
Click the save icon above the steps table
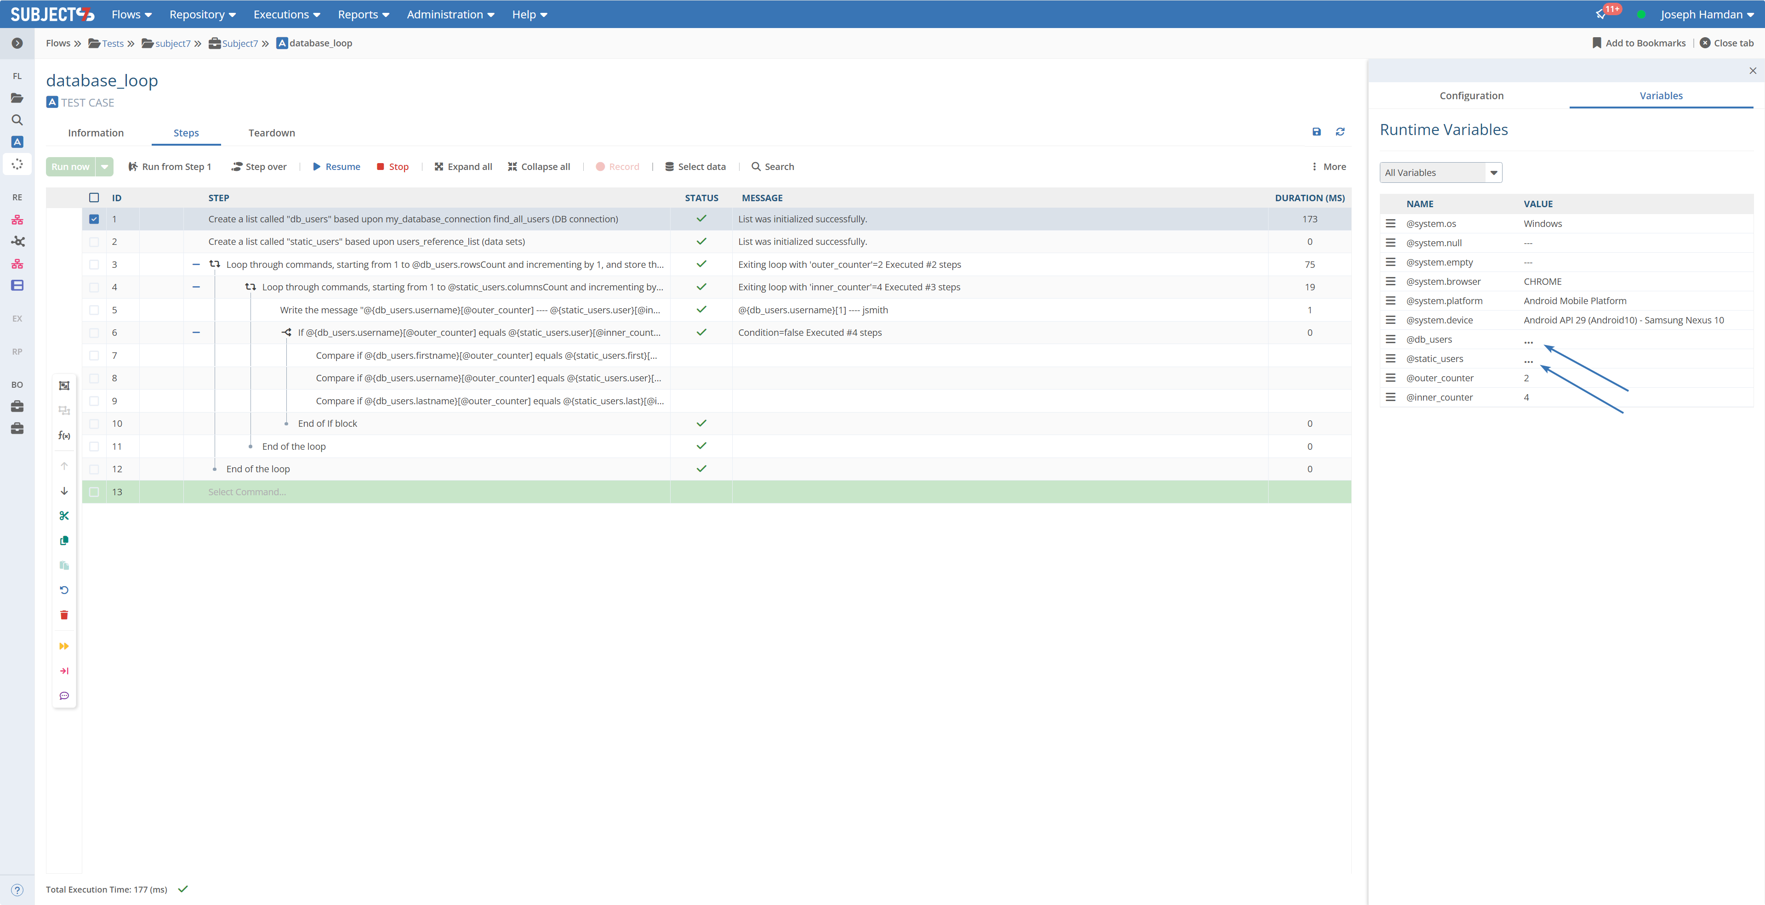tap(1316, 131)
